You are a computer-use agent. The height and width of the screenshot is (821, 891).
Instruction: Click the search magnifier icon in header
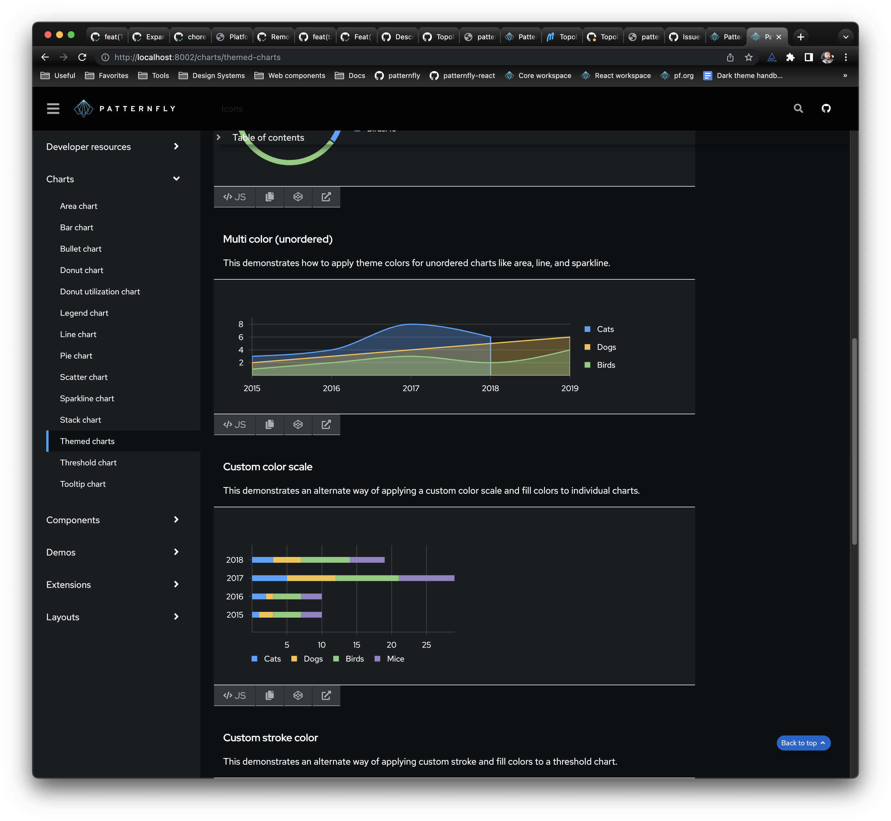tap(798, 108)
